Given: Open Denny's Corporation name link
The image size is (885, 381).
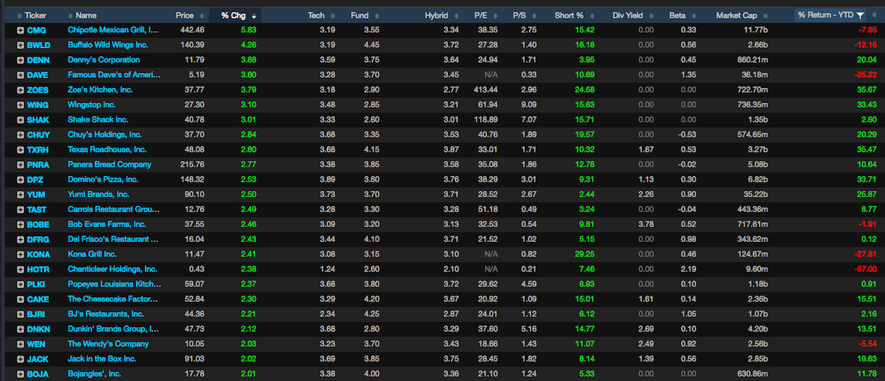Looking at the screenshot, I should pos(104,60).
